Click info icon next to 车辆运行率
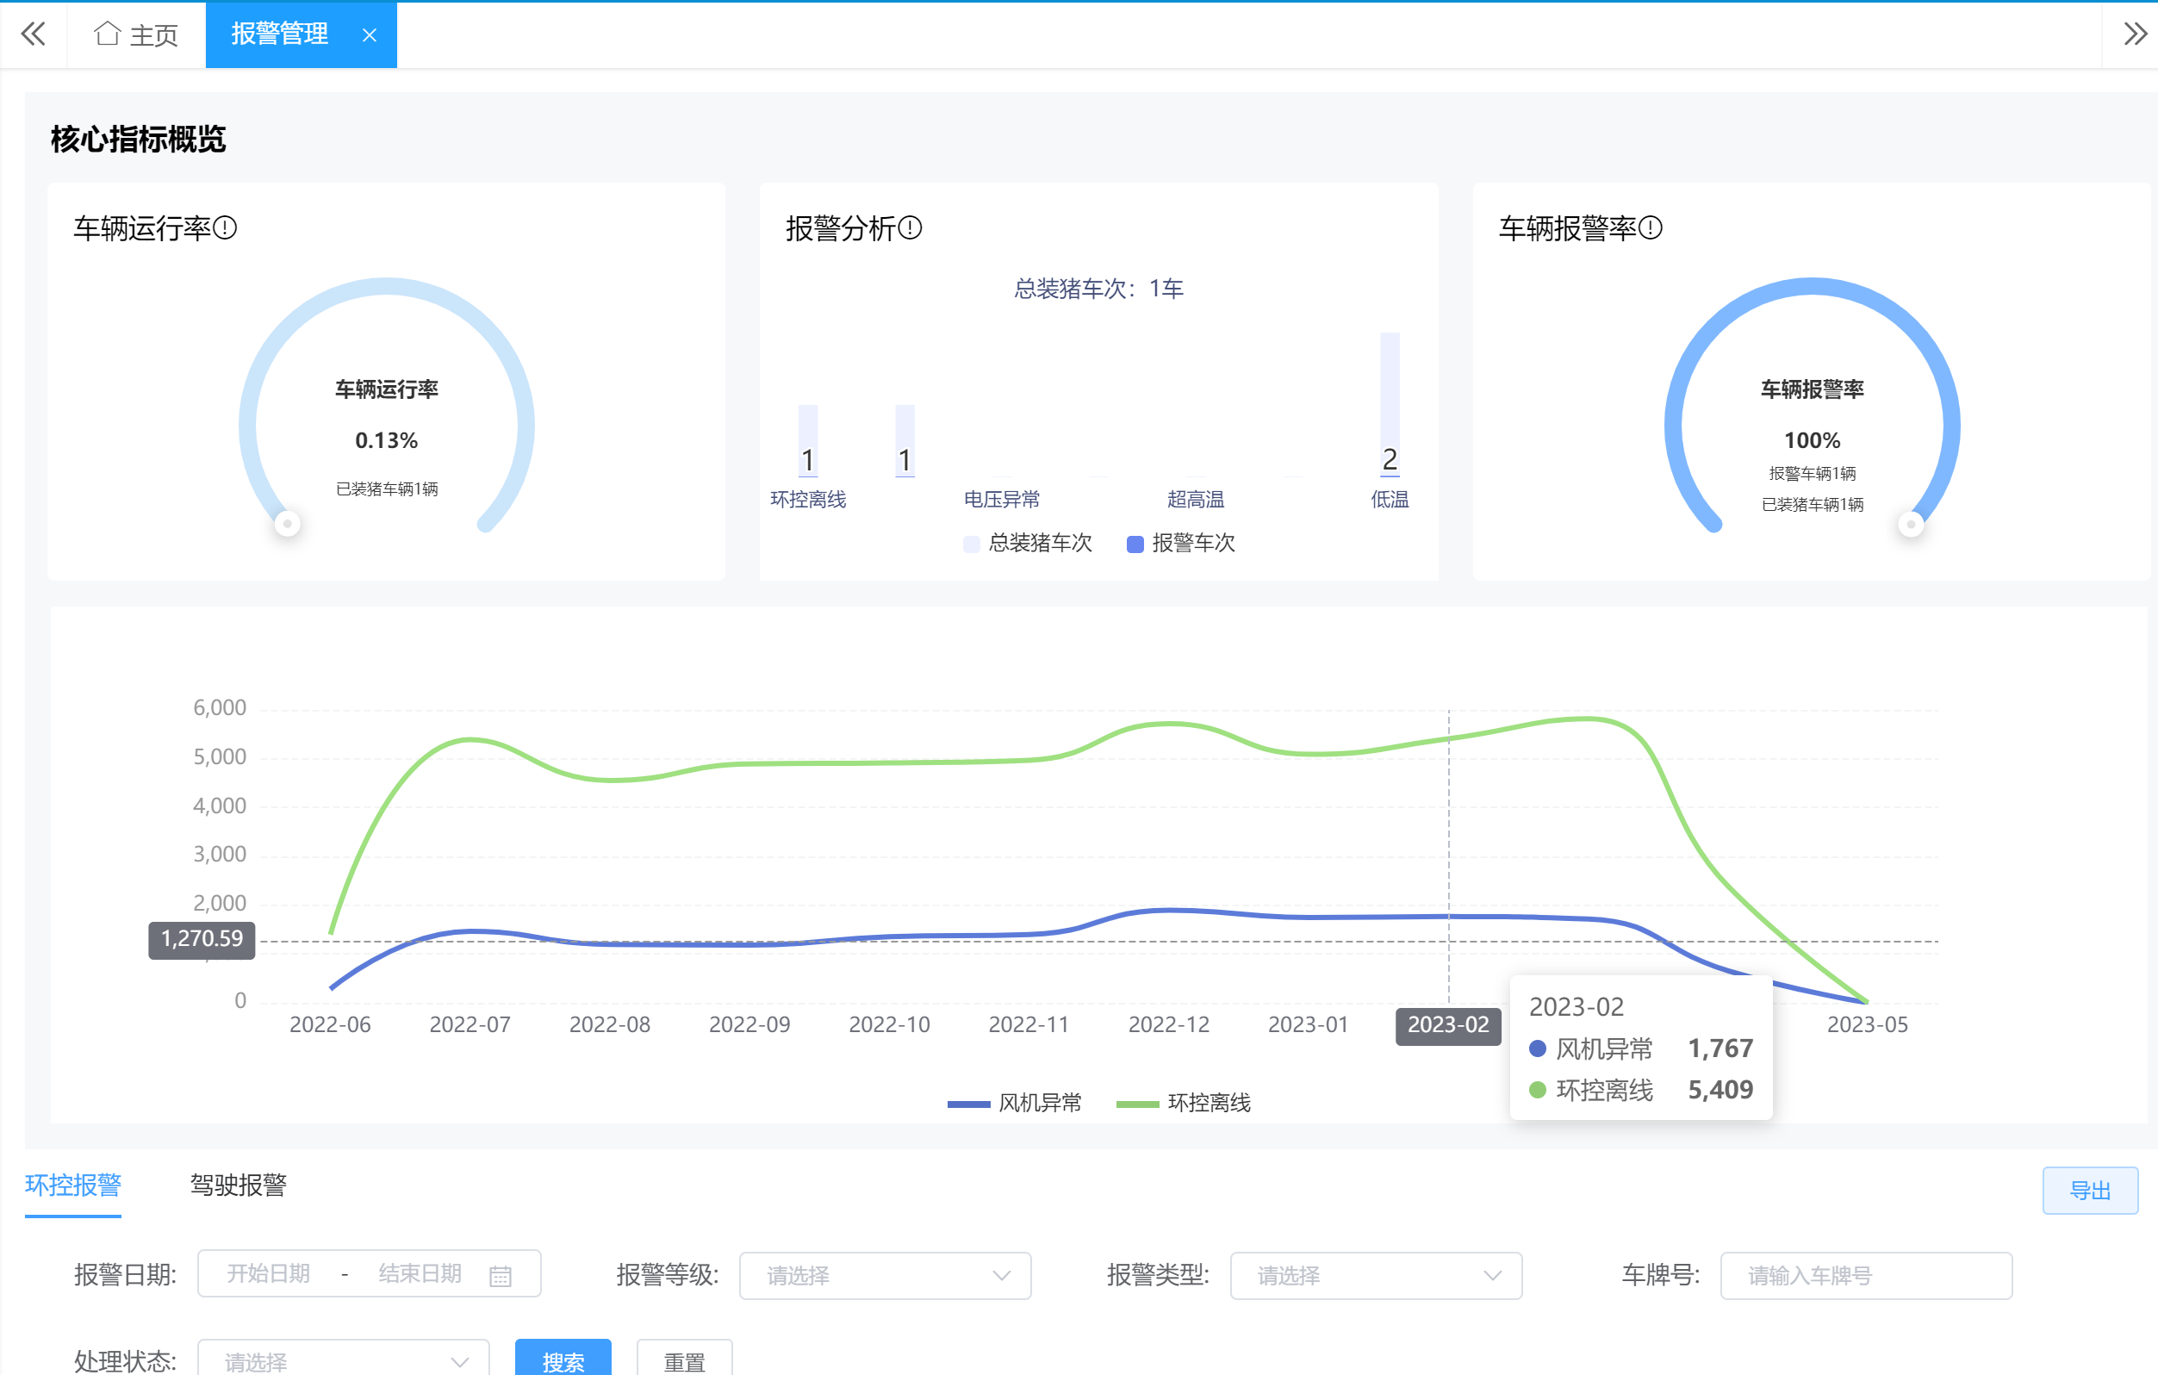Viewport: 2158px width, 1375px height. coord(226,227)
